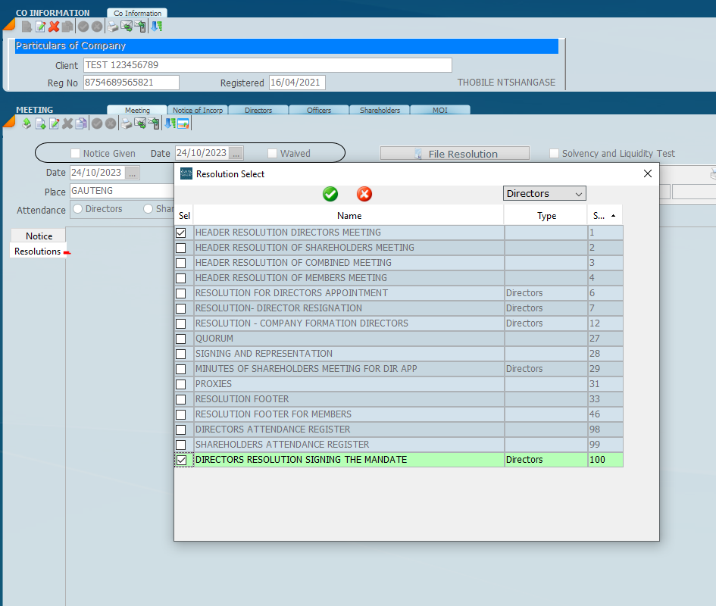Select the Resolutions side tab
The image size is (716, 606).
pos(37,251)
